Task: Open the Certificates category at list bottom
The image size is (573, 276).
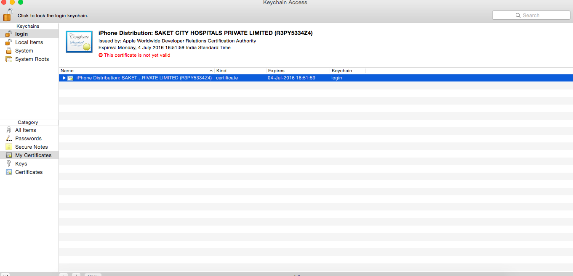Action: click(x=29, y=172)
